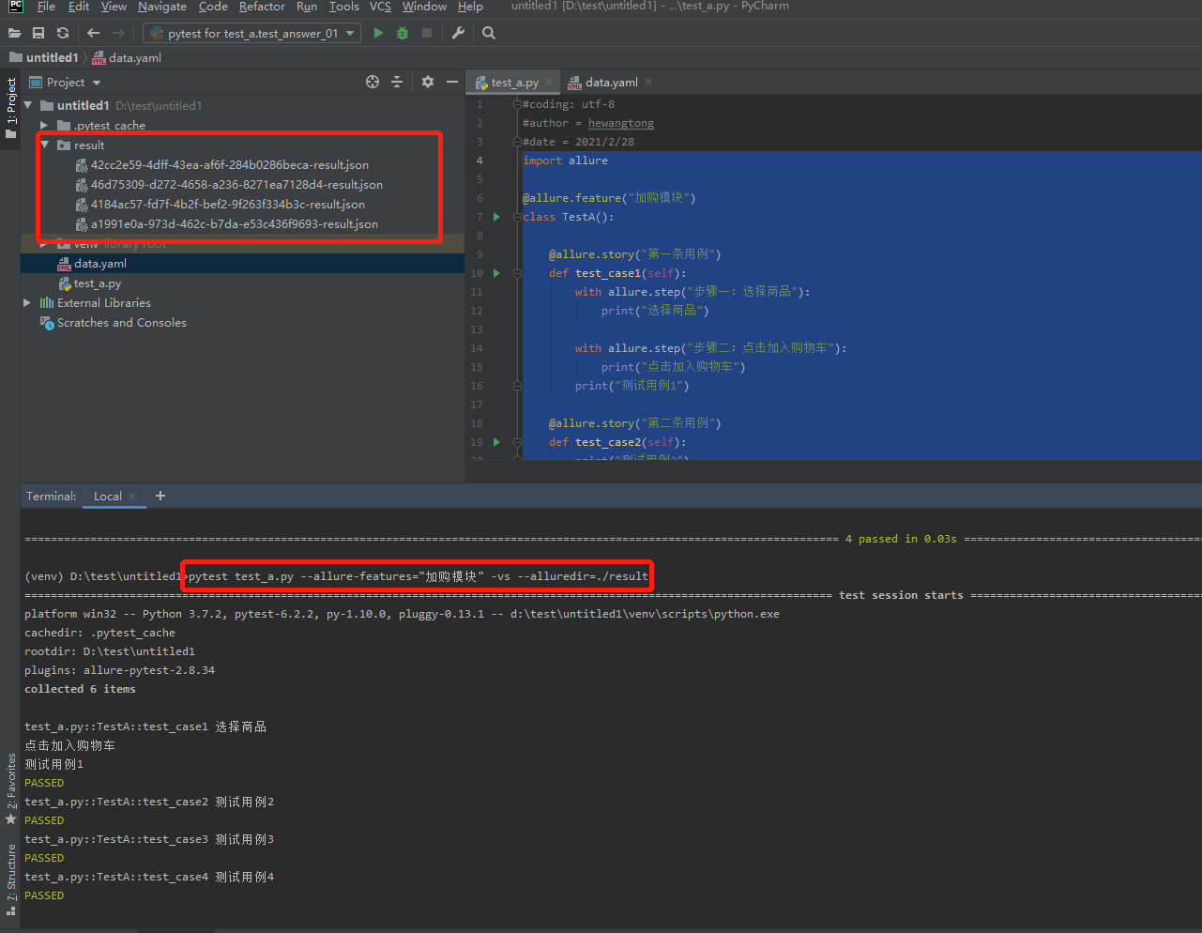The height and width of the screenshot is (933, 1202).
Task: Run the pytest configuration with the green play button
Action: (x=378, y=33)
